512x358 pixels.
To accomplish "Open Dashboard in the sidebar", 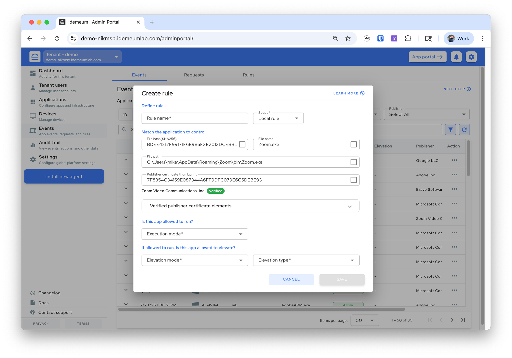I will 64,73.
